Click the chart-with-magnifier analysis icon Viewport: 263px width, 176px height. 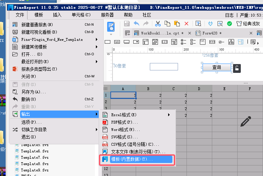(x=220, y=24)
